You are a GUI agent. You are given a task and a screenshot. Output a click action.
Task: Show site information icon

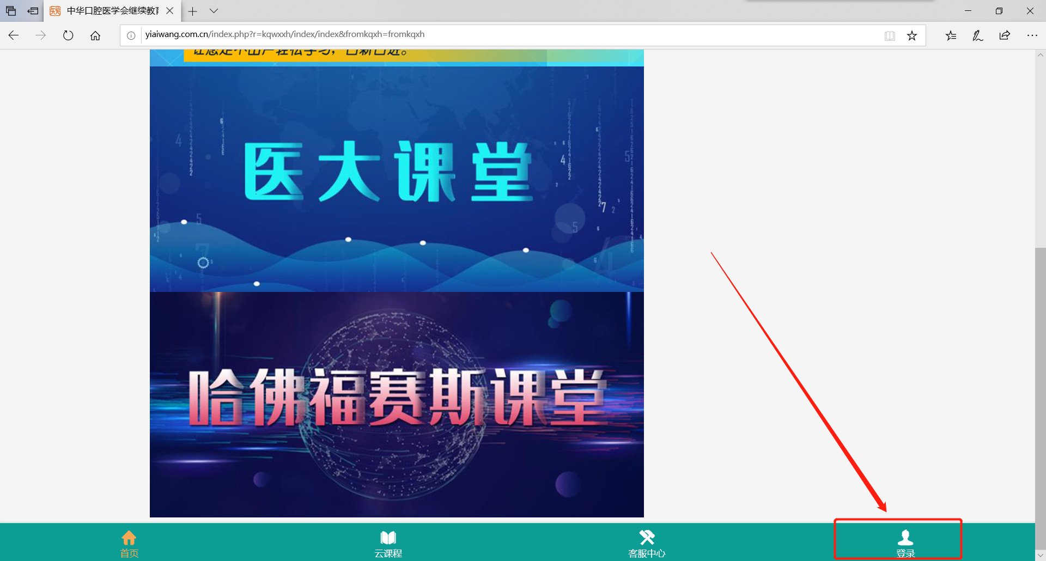coord(131,35)
